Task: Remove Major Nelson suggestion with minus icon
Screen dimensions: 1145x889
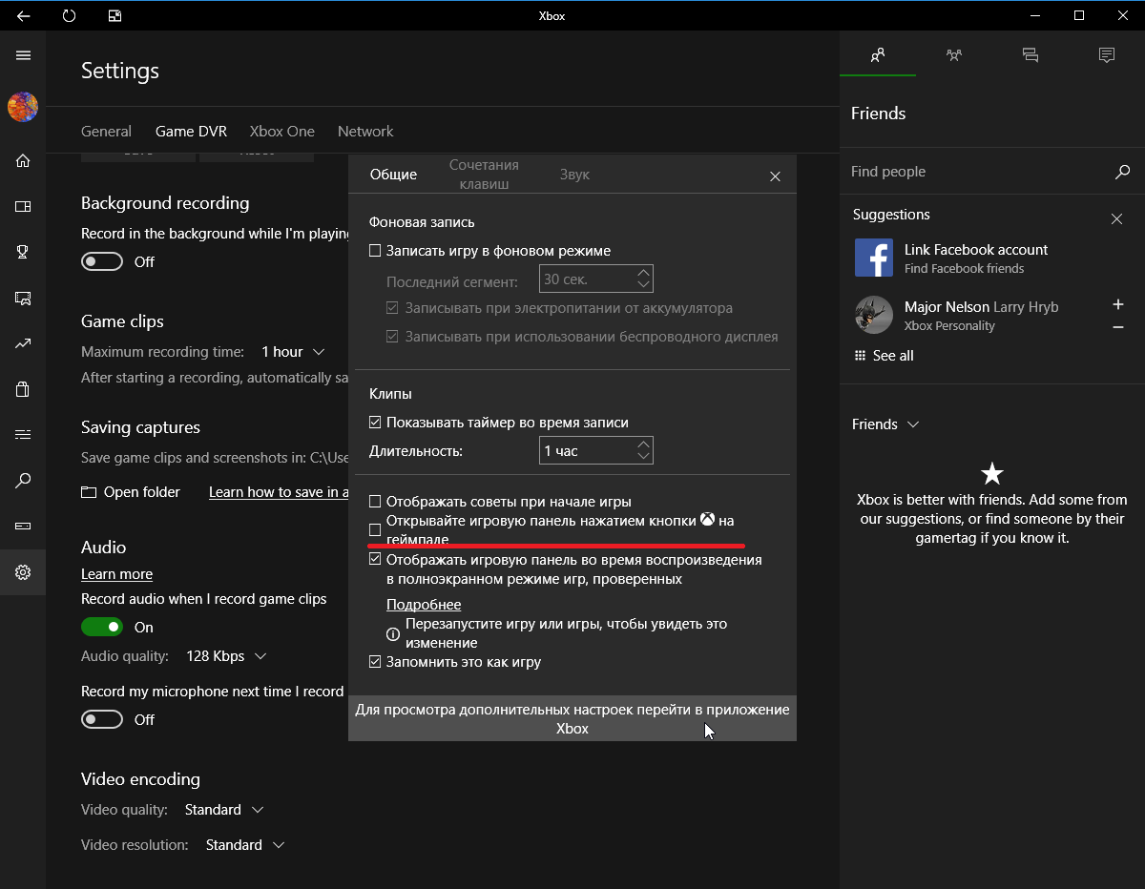Action: pos(1118,327)
